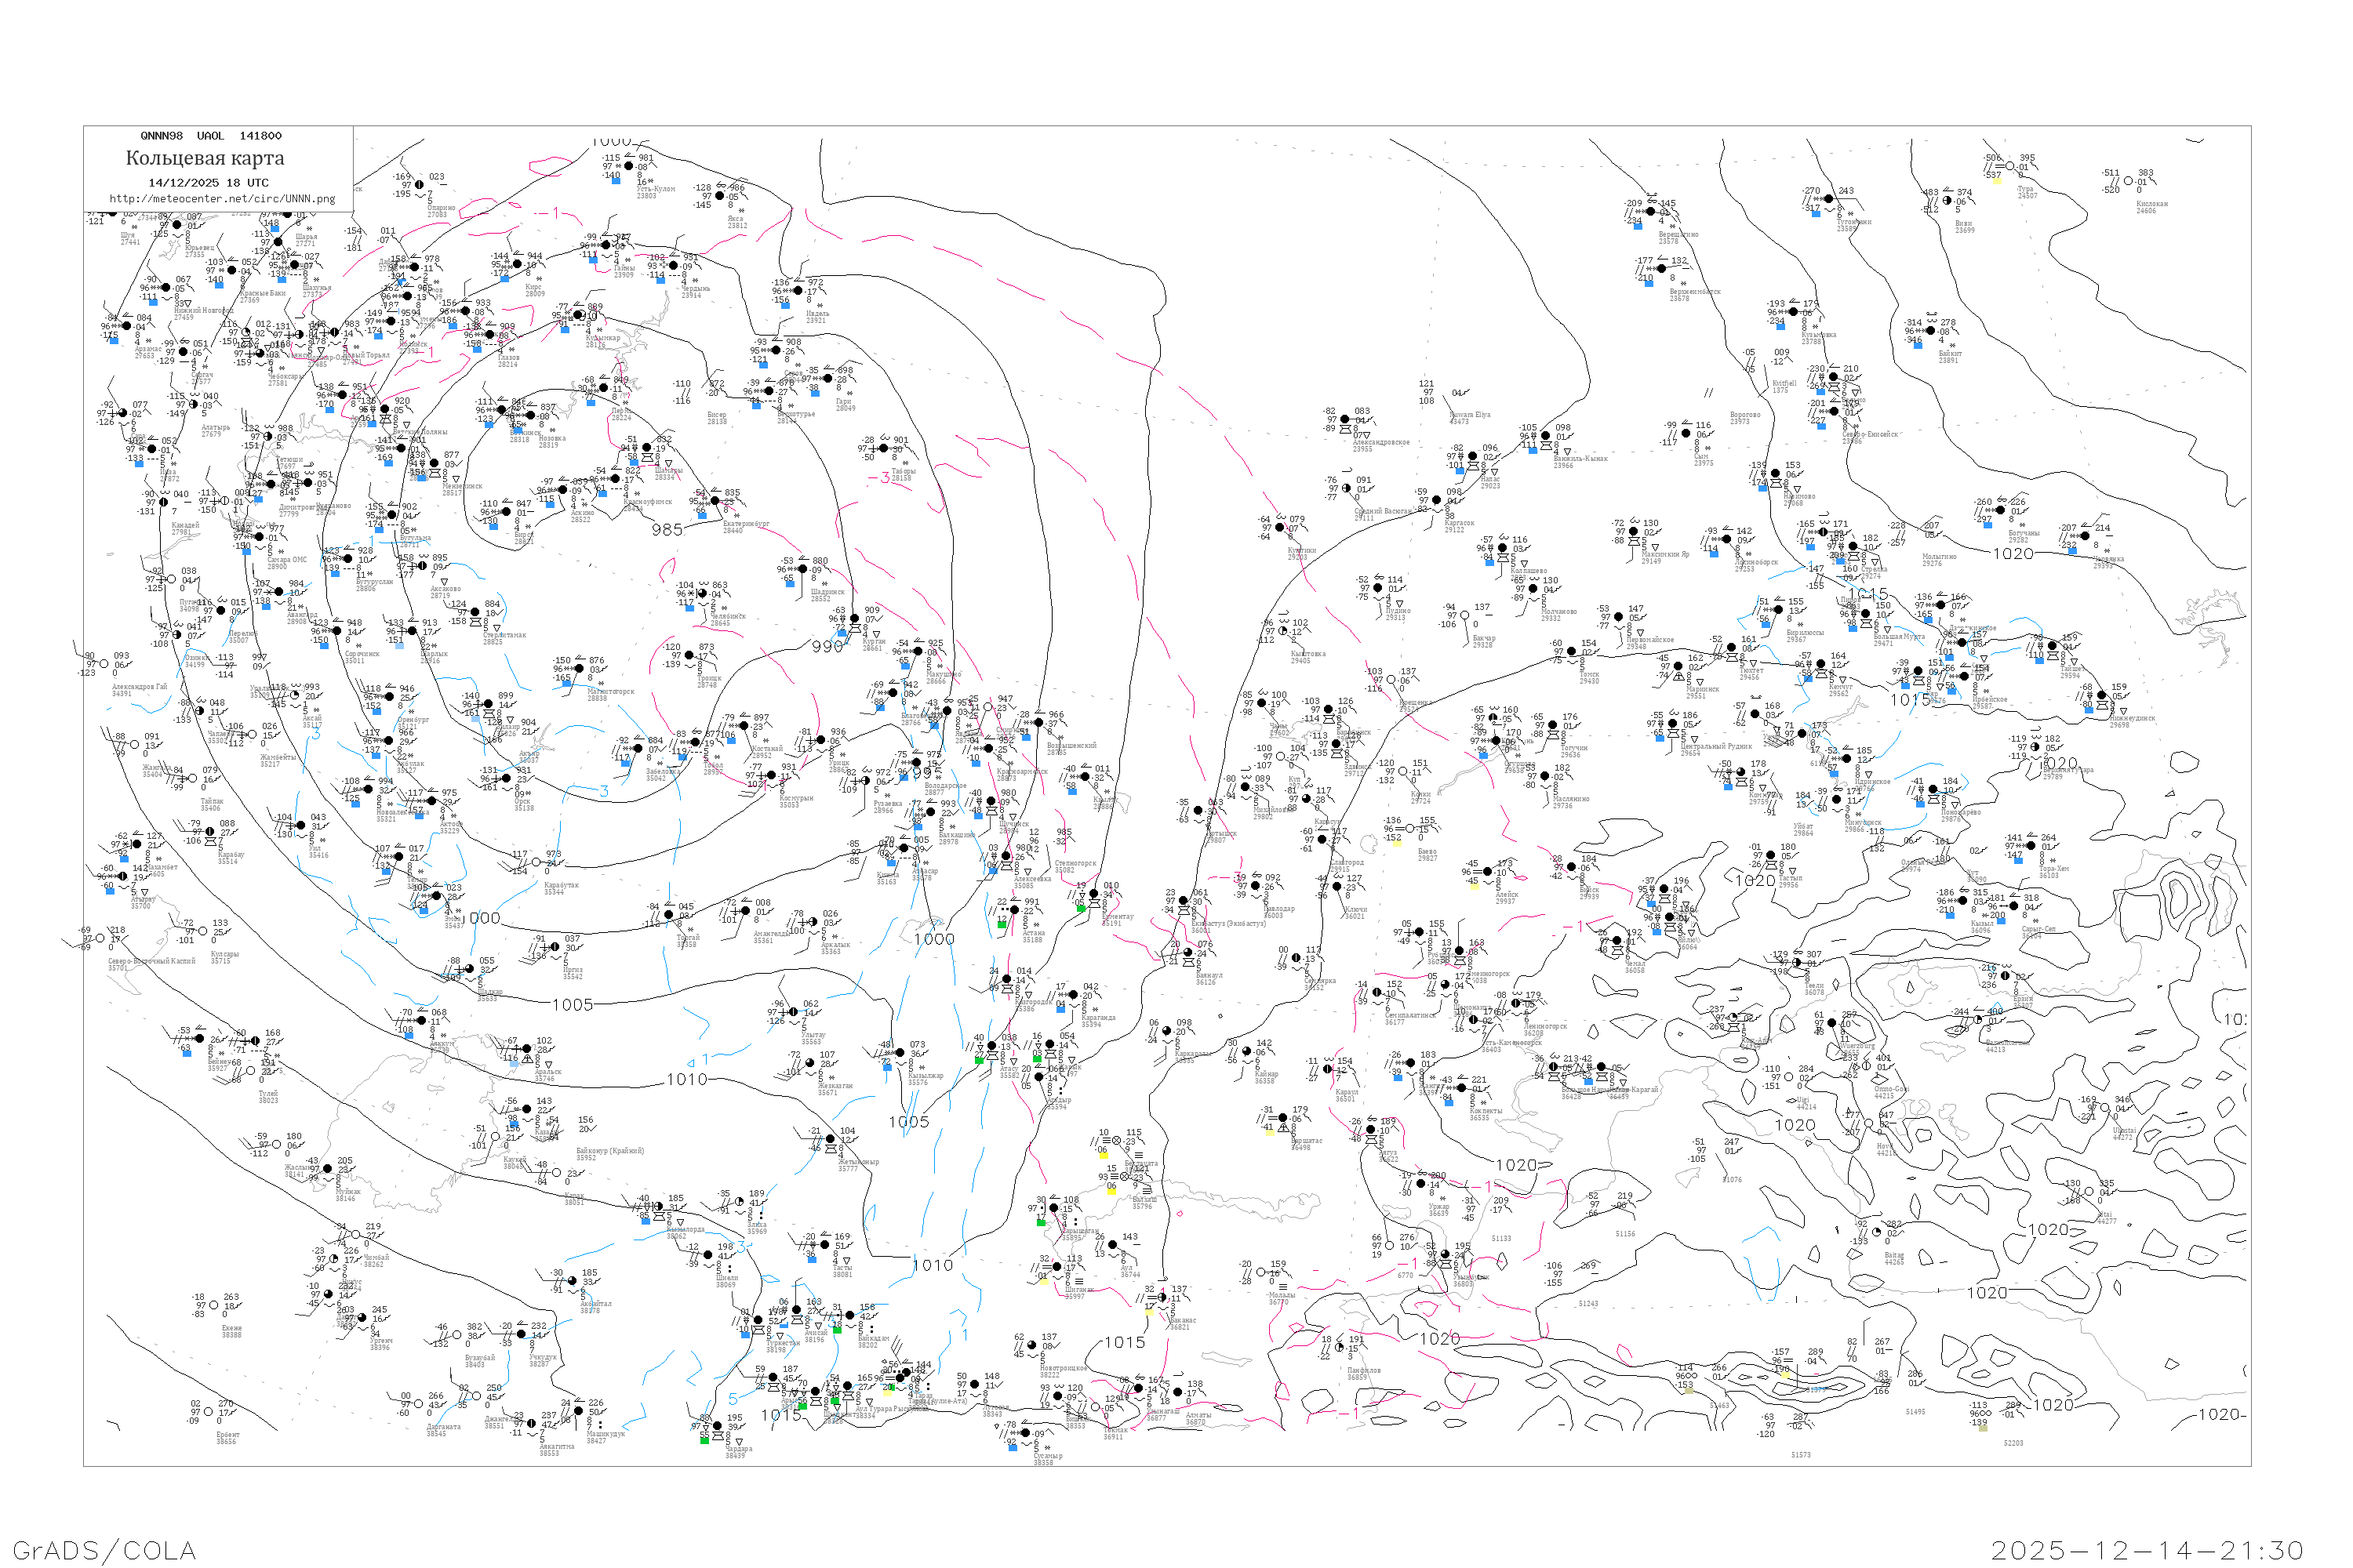Viewport: 2353px width, 1568px height.
Task: Click the 2025-12-14-21:30 timestamp
Action: [x=2147, y=1550]
